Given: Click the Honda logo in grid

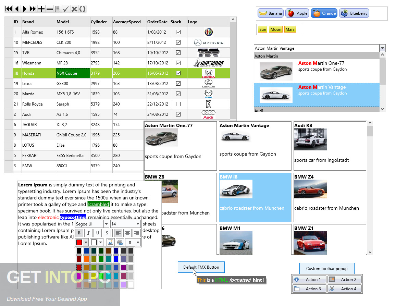Looking at the screenshot, I should point(208,73).
